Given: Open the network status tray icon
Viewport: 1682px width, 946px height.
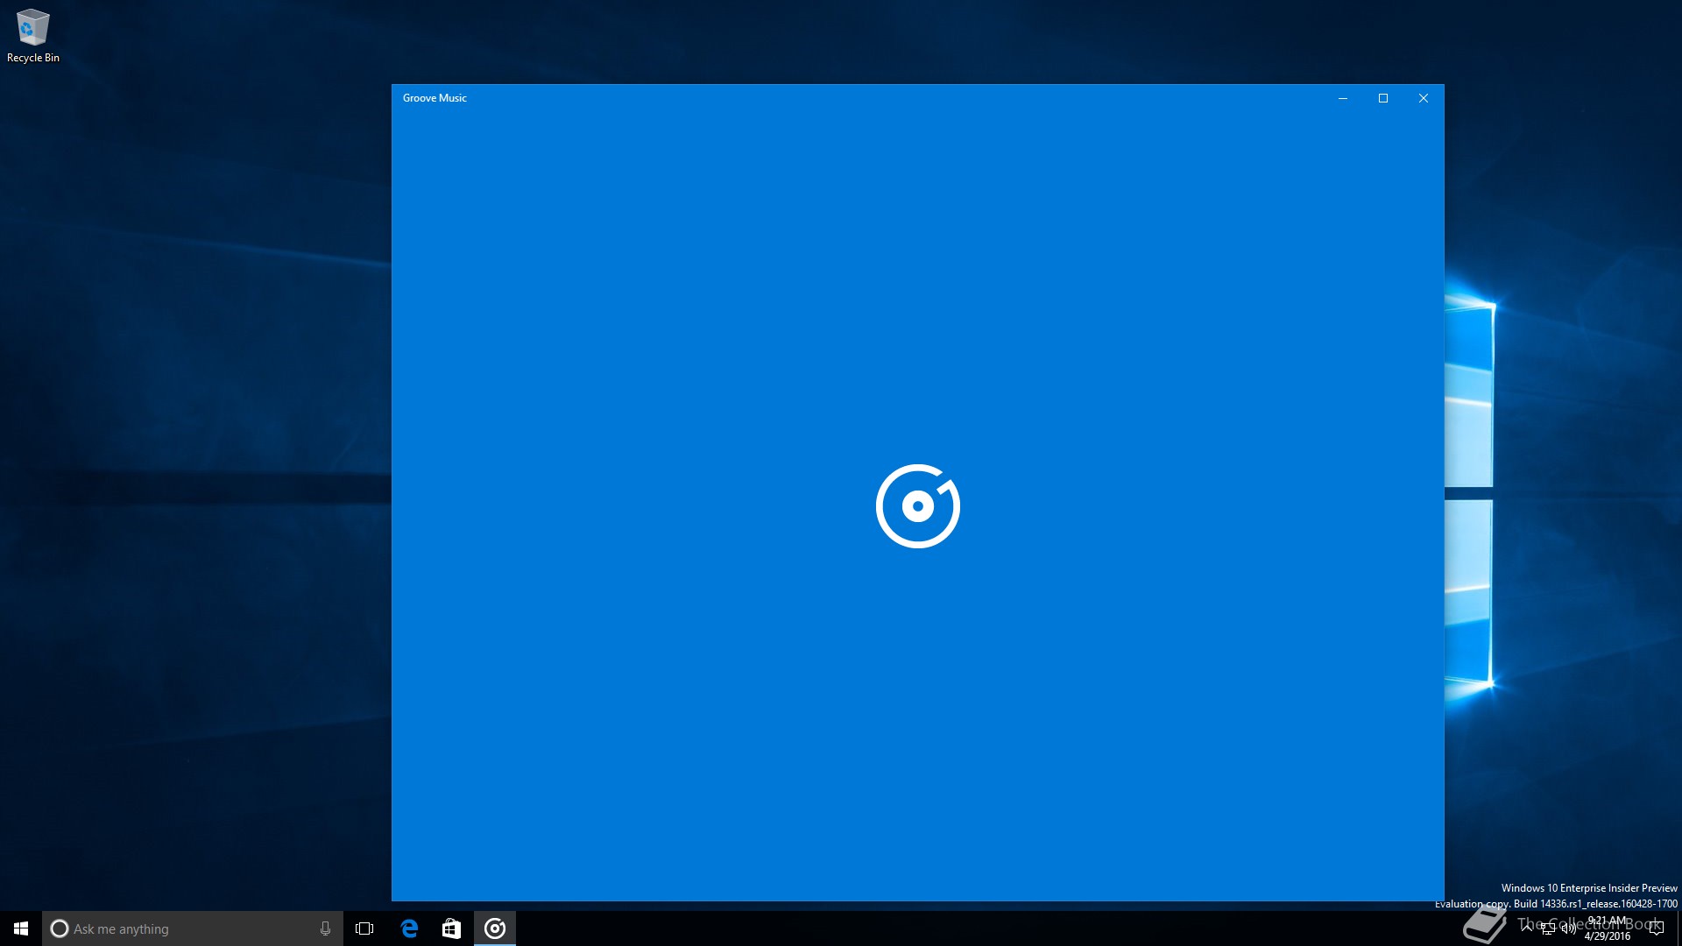Looking at the screenshot, I should tap(1548, 928).
